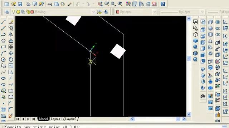Go to the previous layout tab arrow

pos(23,119)
